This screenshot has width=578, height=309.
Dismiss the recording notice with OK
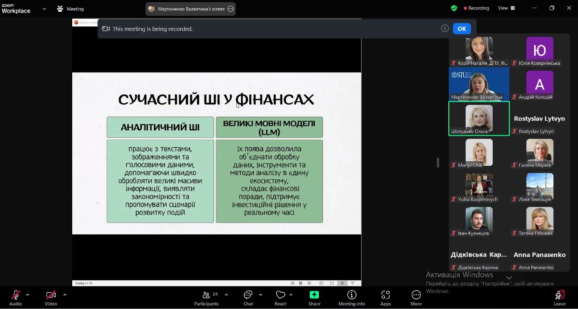point(461,28)
